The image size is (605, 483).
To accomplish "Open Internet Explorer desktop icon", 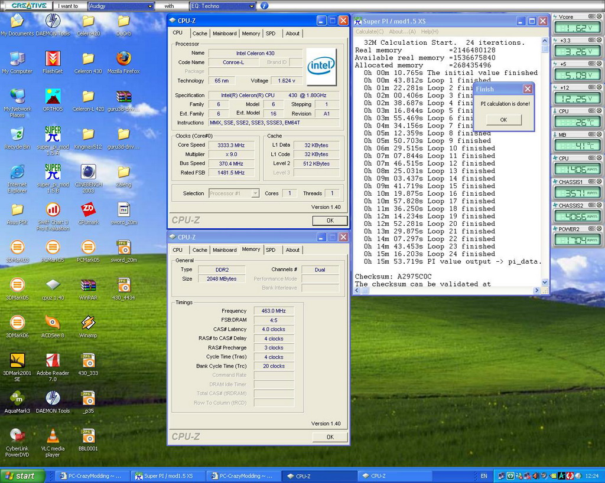I will 17,178.
